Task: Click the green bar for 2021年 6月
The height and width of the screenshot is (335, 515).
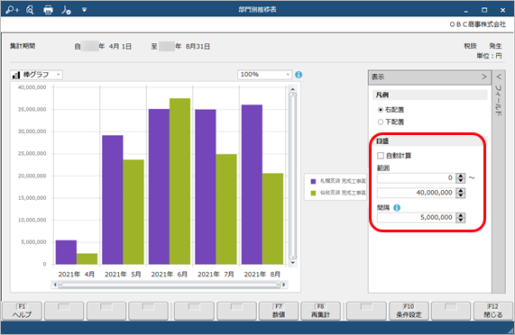Action: (x=179, y=181)
